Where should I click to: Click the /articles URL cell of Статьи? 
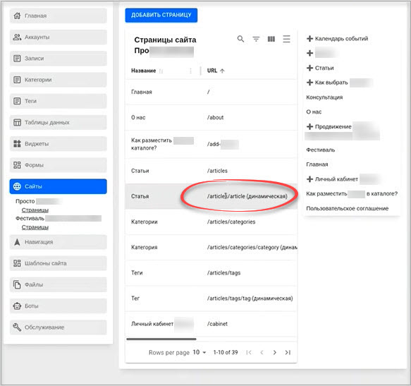217,171
